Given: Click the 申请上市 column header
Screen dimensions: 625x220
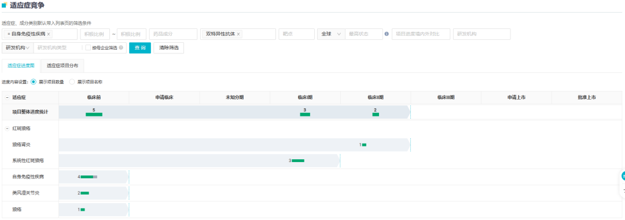Looking at the screenshot, I should (516, 97).
